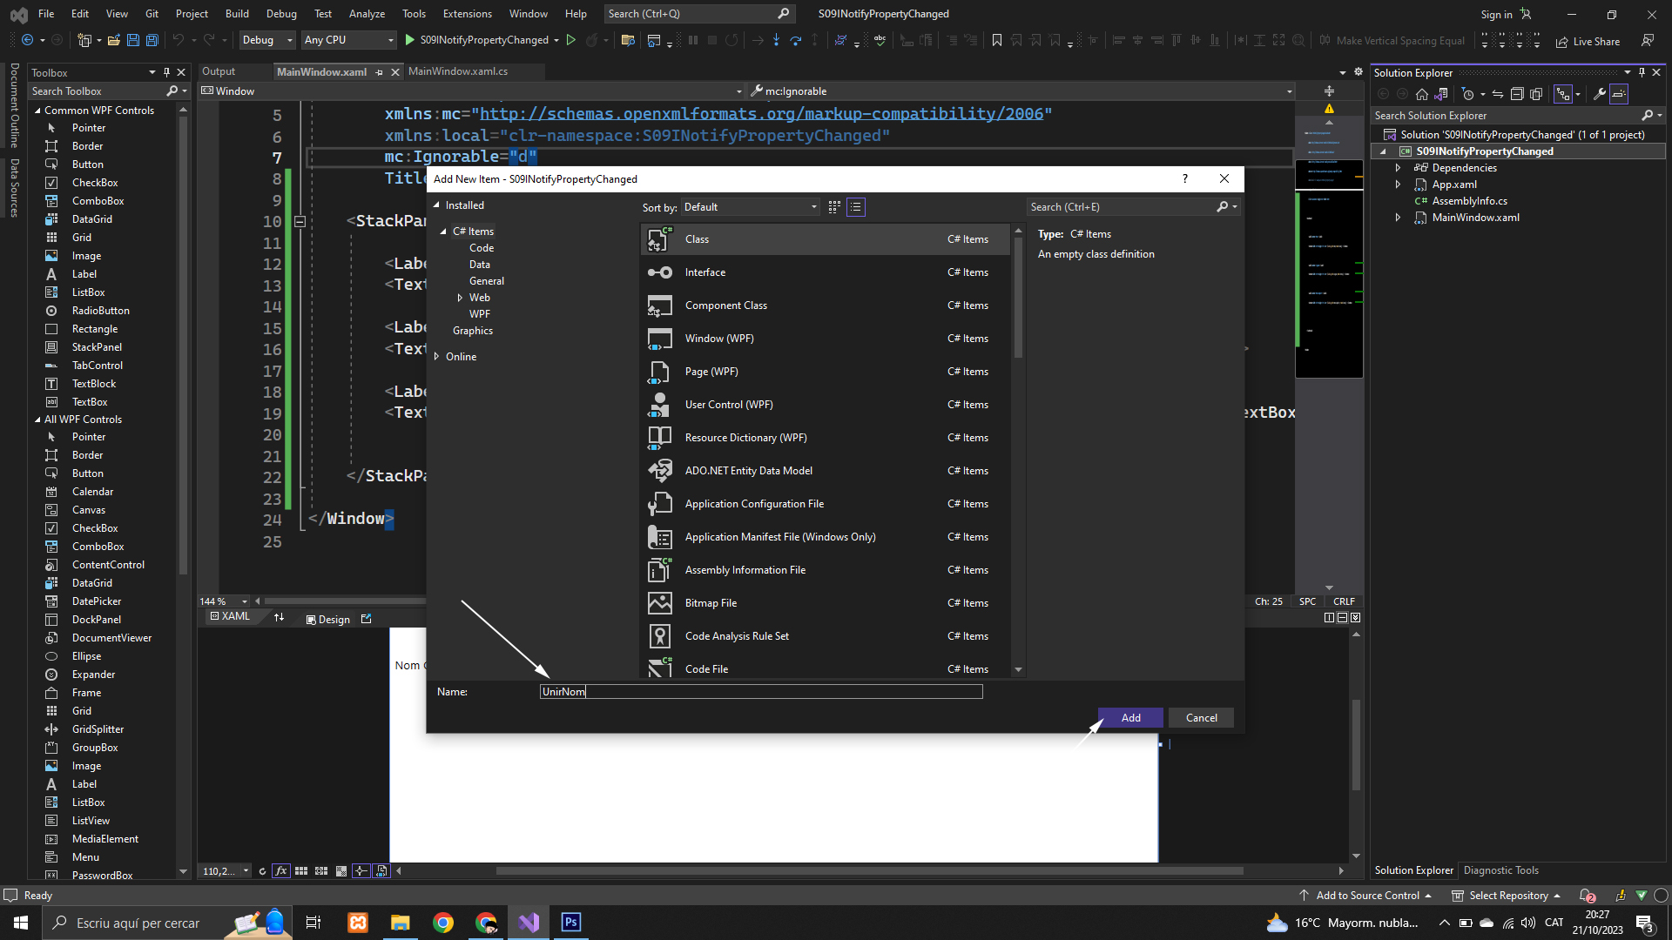Click the Save All toolbar icon
The height and width of the screenshot is (940, 1672).
pos(152,40)
